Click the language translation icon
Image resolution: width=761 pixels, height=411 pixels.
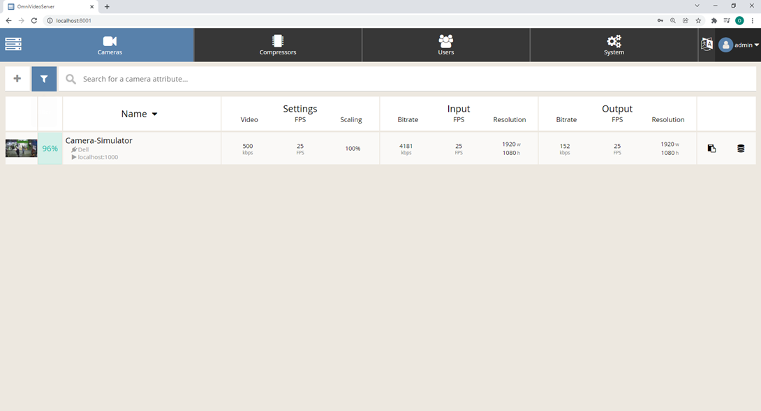(x=707, y=44)
